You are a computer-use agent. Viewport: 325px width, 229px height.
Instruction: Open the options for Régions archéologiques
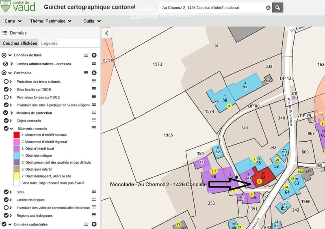click(x=94, y=215)
